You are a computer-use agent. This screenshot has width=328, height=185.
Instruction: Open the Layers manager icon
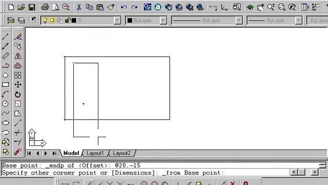[22, 21]
